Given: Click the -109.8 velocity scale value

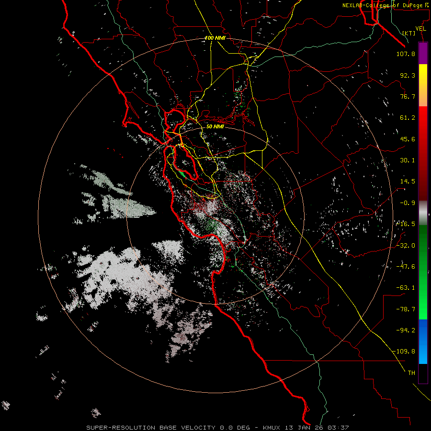Looking at the screenshot, I should point(404,352).
